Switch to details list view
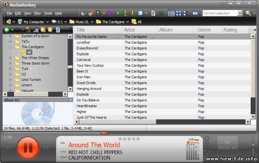 (172, 13)
